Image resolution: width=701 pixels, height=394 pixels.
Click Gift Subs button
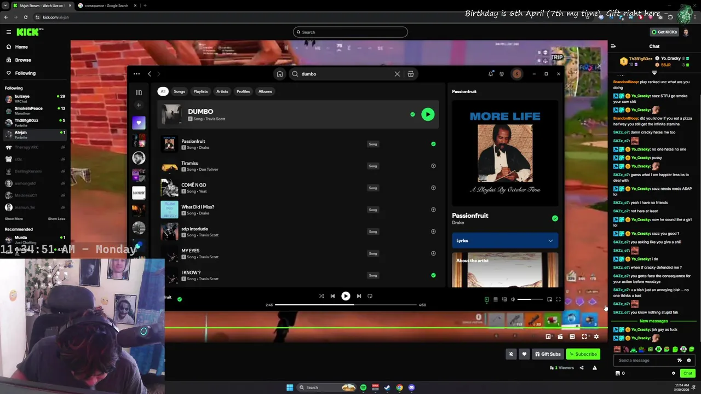tap(548, 354)
